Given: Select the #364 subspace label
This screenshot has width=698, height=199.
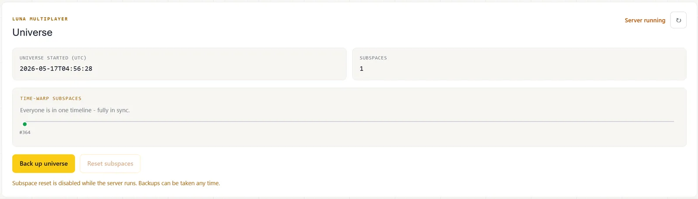Looking at the screenshot, I should tap(25, 132).
